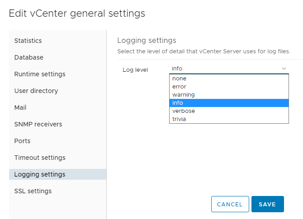
Task: Select Ports in the sidebar
Action: coord(23,141)
